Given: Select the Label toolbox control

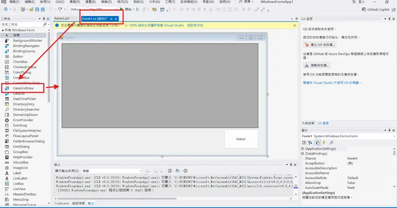Looking at the screenshot, I should tap(17, 173).
